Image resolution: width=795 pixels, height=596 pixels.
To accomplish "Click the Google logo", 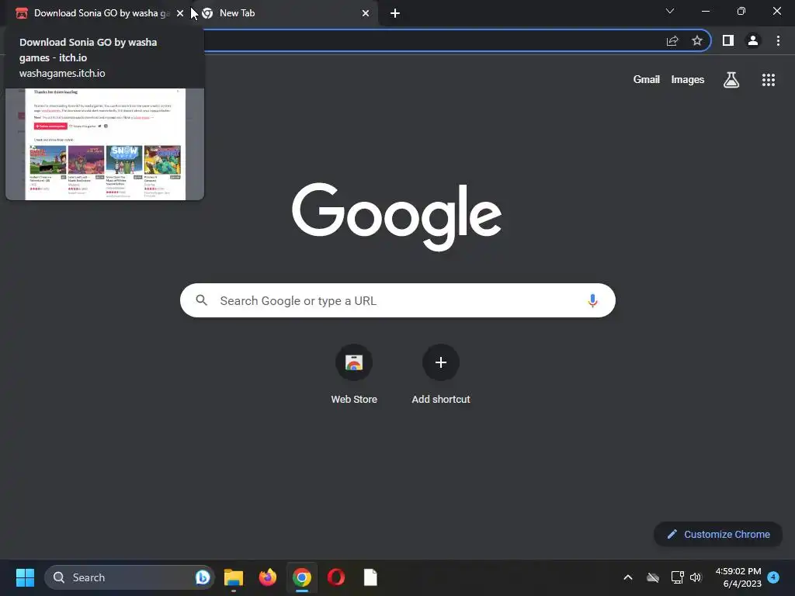I will click(397, 216).
